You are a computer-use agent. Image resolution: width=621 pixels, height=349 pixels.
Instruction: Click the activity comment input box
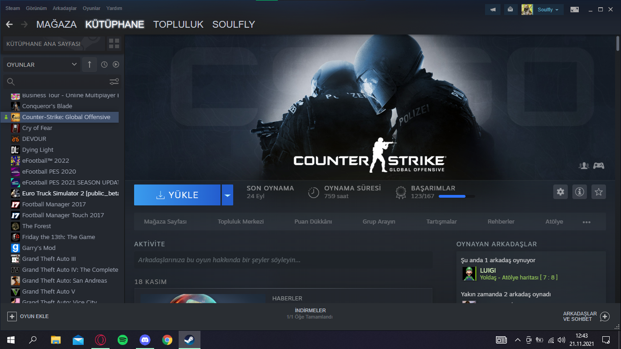click(283, 260)
